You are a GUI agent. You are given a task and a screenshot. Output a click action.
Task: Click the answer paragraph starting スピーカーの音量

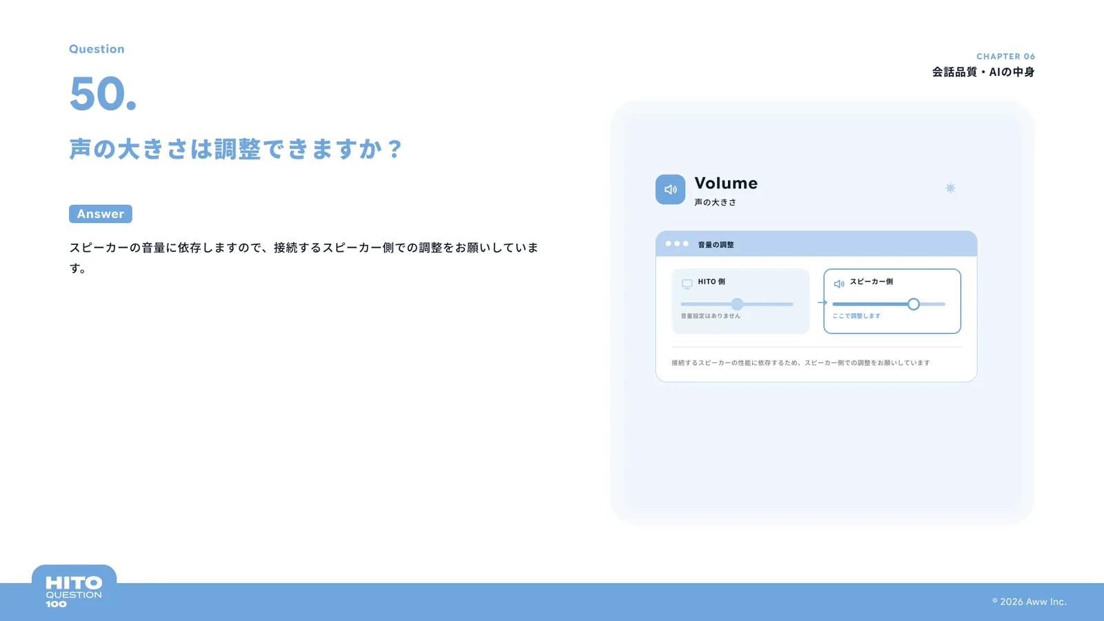coord(304,257)
